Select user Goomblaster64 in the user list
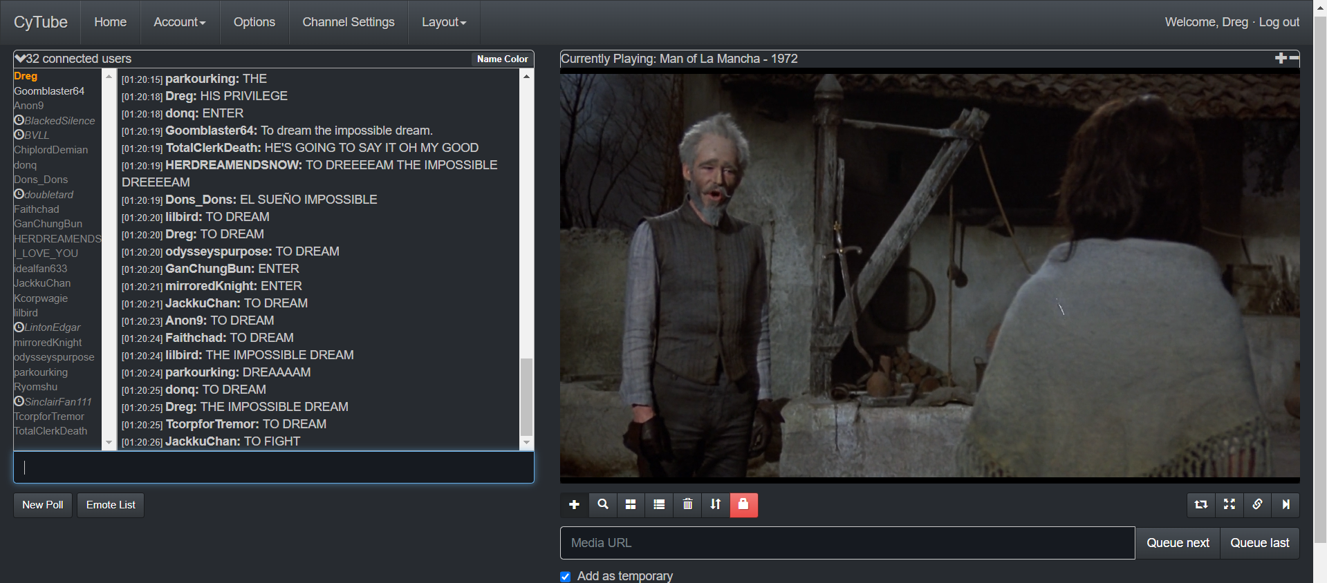The image size is (1327, 583). pyautogui.click(x=49, y=91)
